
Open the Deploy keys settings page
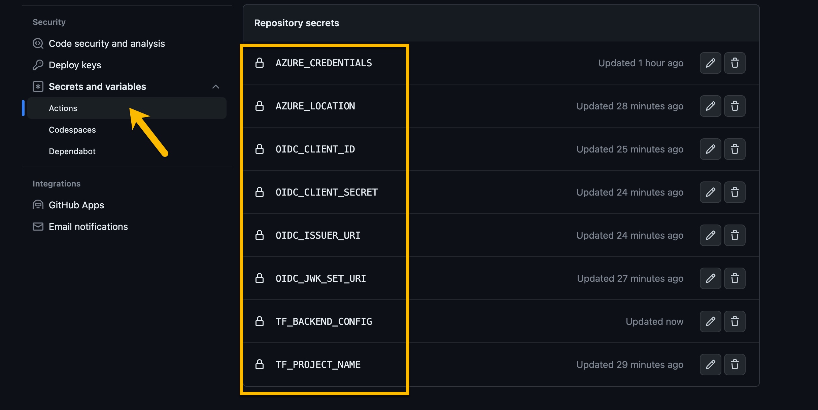tap(75, 65)
